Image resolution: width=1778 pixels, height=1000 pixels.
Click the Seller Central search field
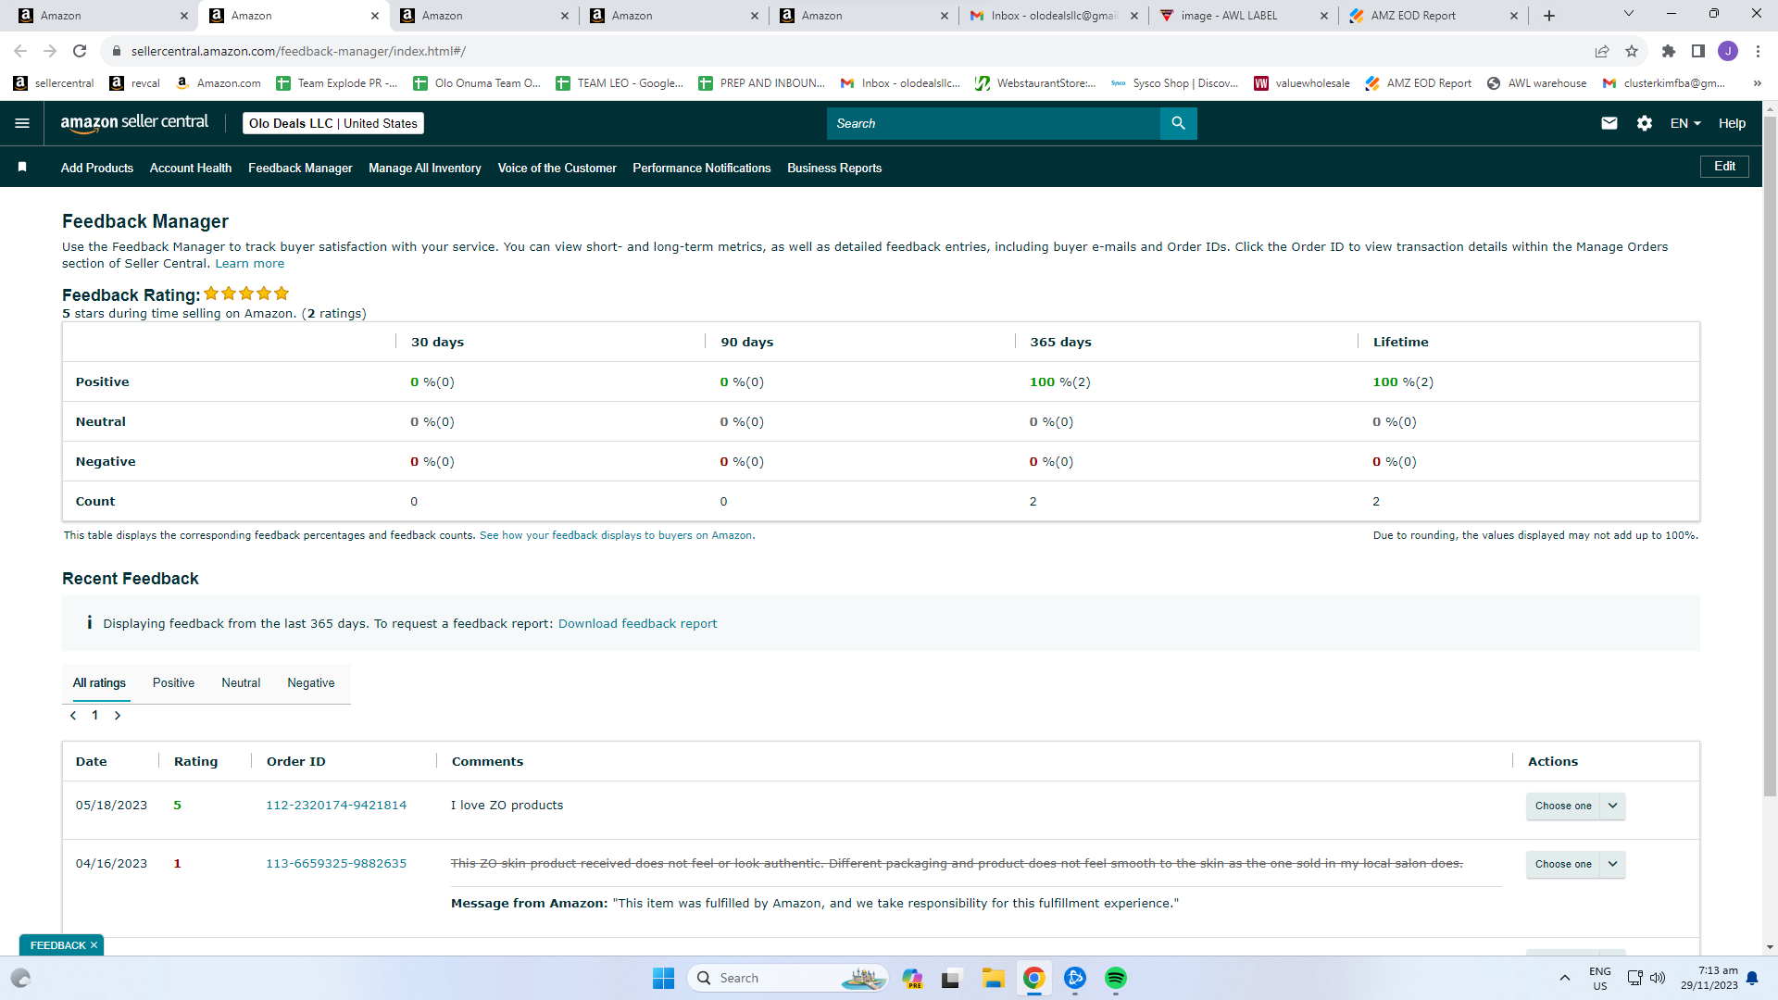pos(993,123)
